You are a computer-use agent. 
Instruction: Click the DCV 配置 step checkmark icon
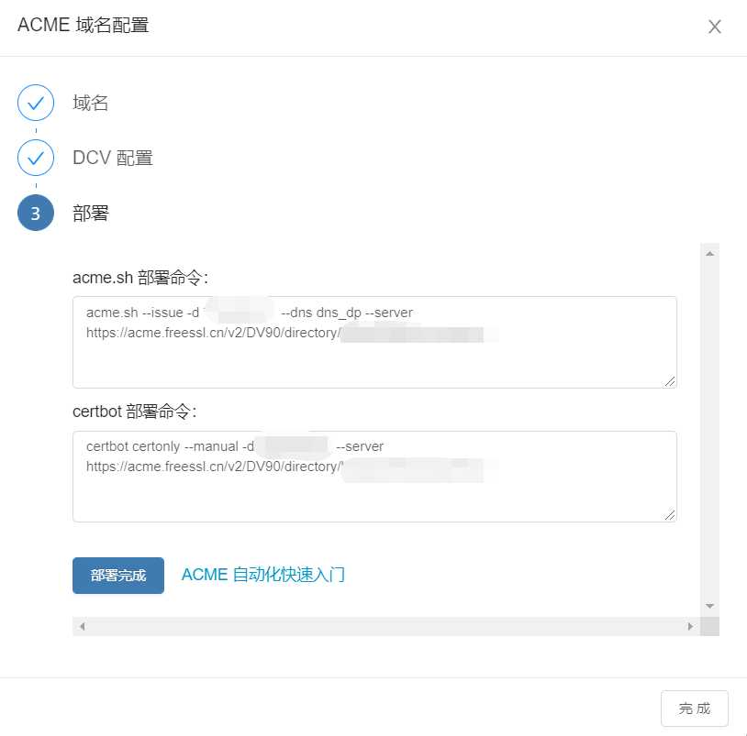pyautogui.click(x=36, y=158)
